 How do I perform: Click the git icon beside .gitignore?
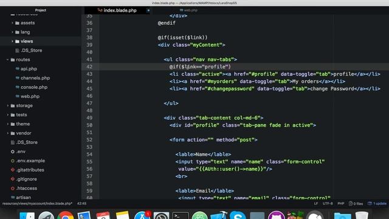tap(13, 179)
